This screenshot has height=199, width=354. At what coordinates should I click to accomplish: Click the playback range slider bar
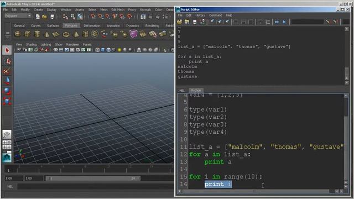coord(93,179)
